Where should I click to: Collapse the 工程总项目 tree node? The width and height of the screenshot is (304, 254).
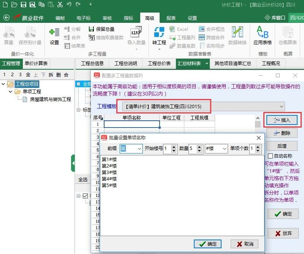point(4,84)
